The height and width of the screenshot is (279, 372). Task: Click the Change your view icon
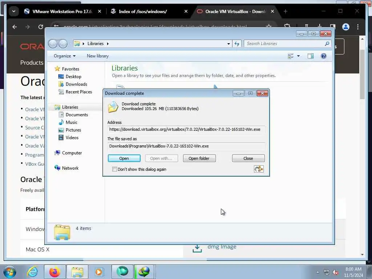click(291, 56)
